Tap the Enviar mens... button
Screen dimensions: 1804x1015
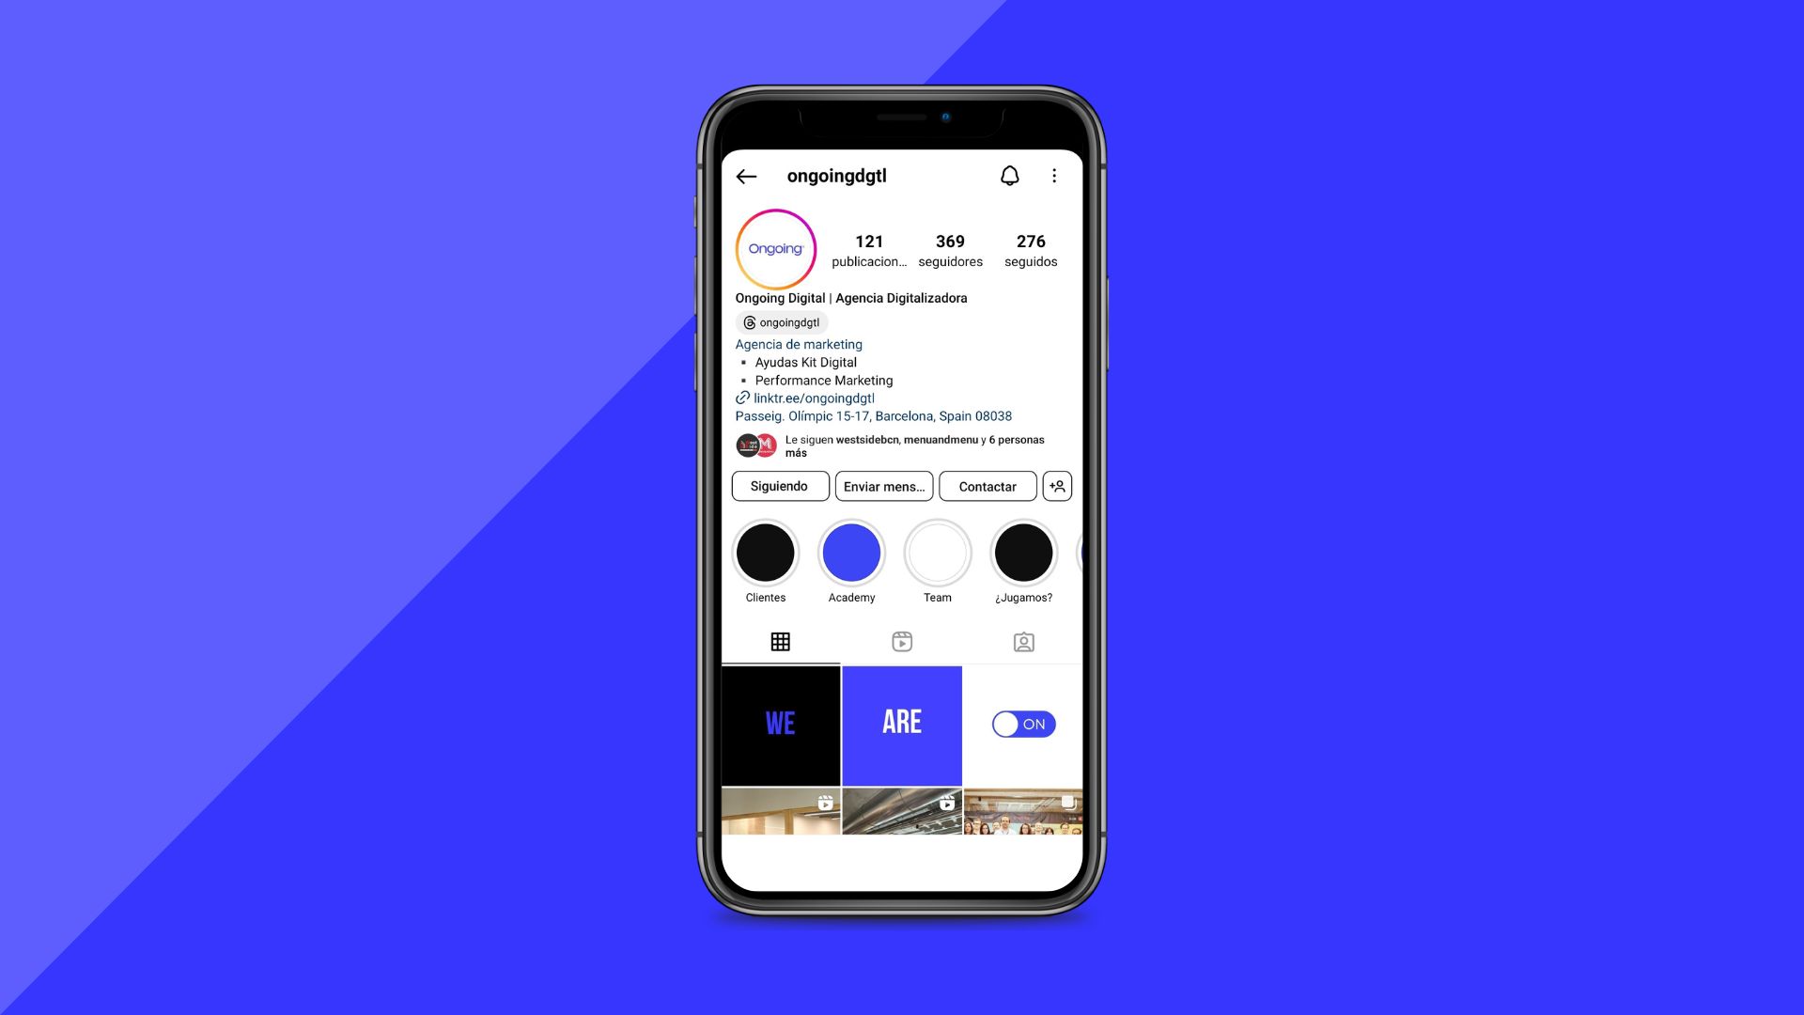click(883, 485)
